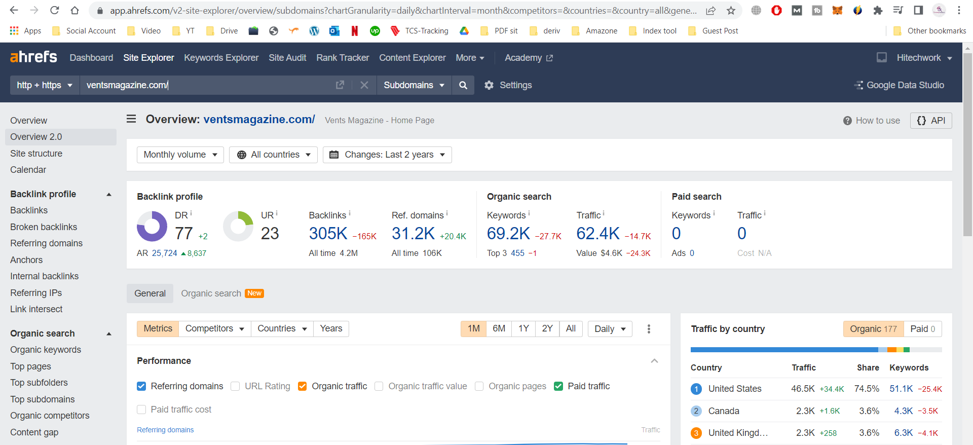This screenshot has width=973, height=445.
Task: Check the Paid traffic cost checkbox
Action: tap(141, 410)
